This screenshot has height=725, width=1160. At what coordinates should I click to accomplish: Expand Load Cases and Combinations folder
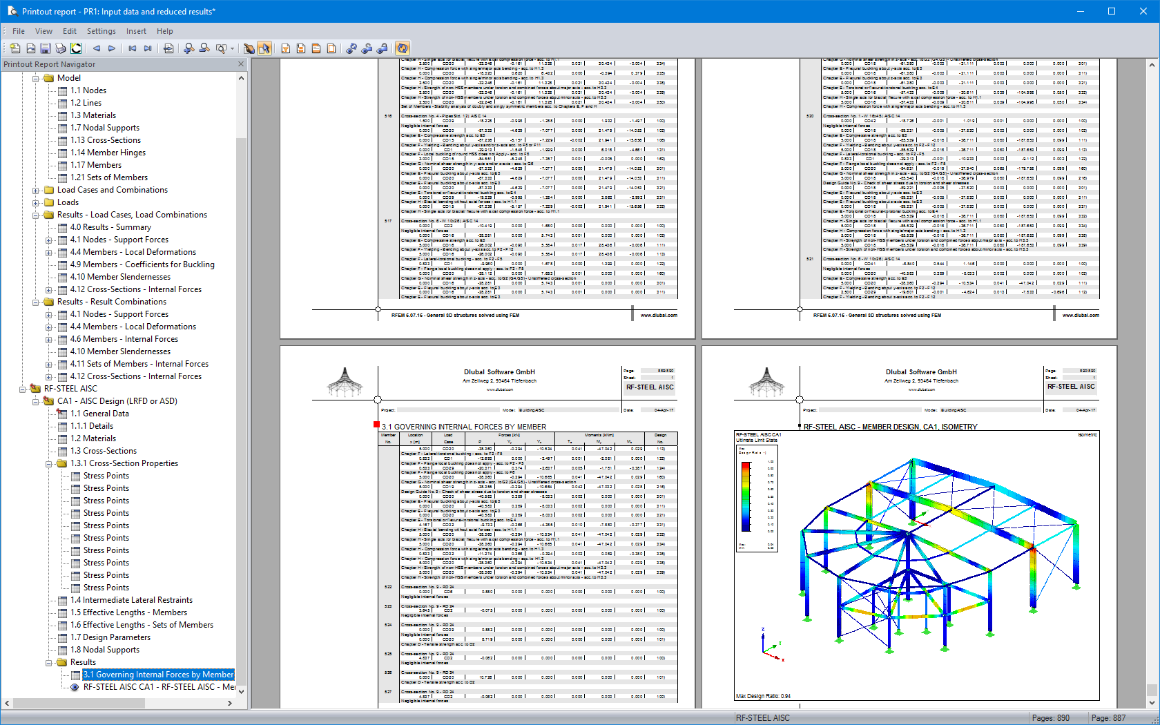(x=35, y=190)
